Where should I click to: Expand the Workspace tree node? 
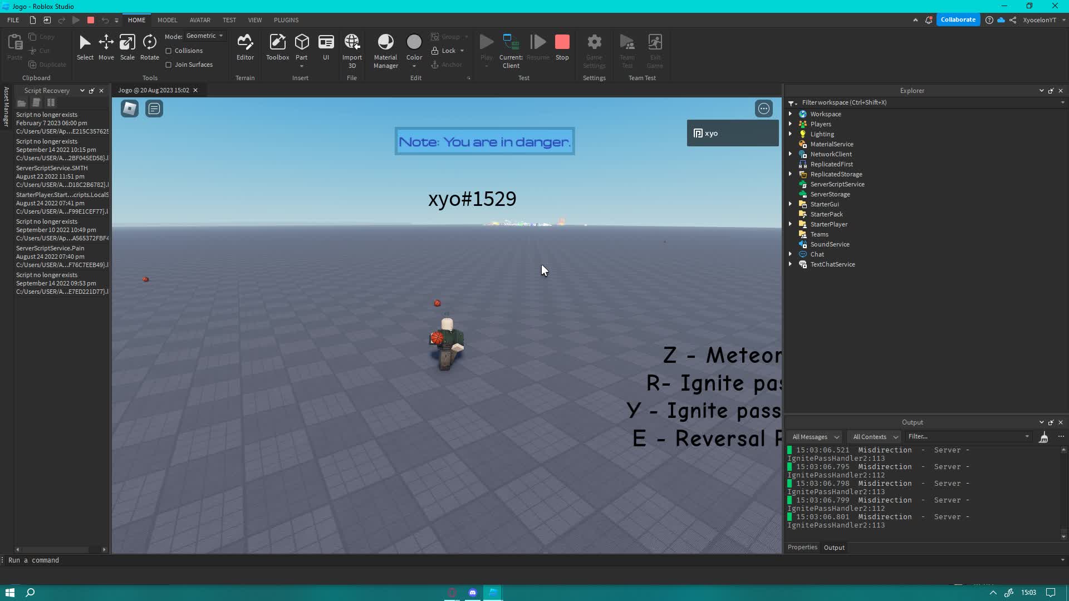(x=790, y=114)
